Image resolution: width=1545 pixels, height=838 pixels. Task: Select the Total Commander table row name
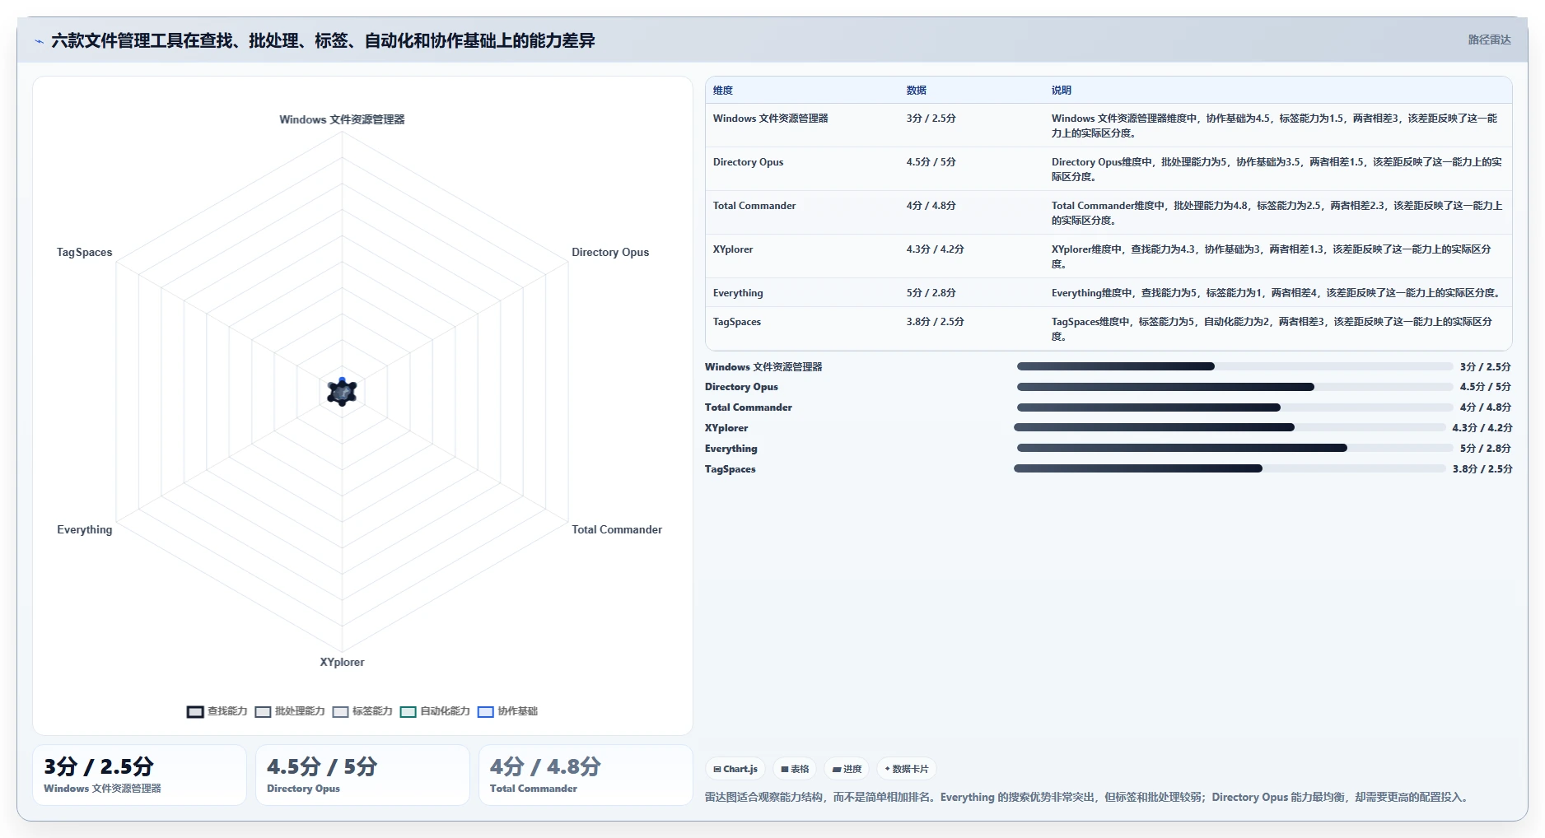[754, 206]
